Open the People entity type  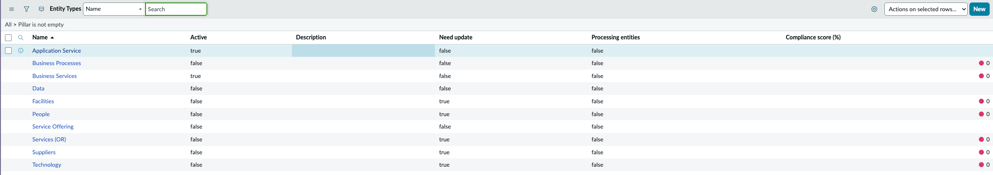(41, 114)
